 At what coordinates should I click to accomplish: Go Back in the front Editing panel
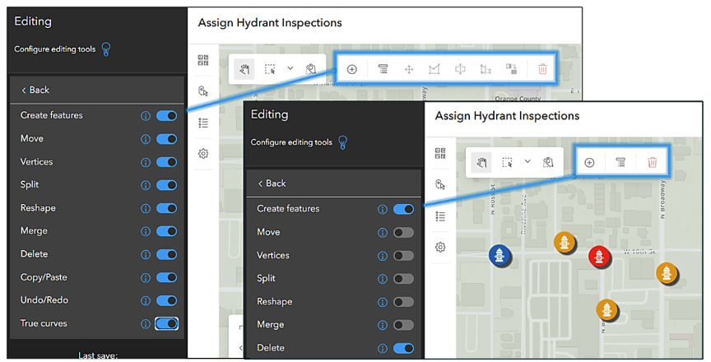coord(272,183)
